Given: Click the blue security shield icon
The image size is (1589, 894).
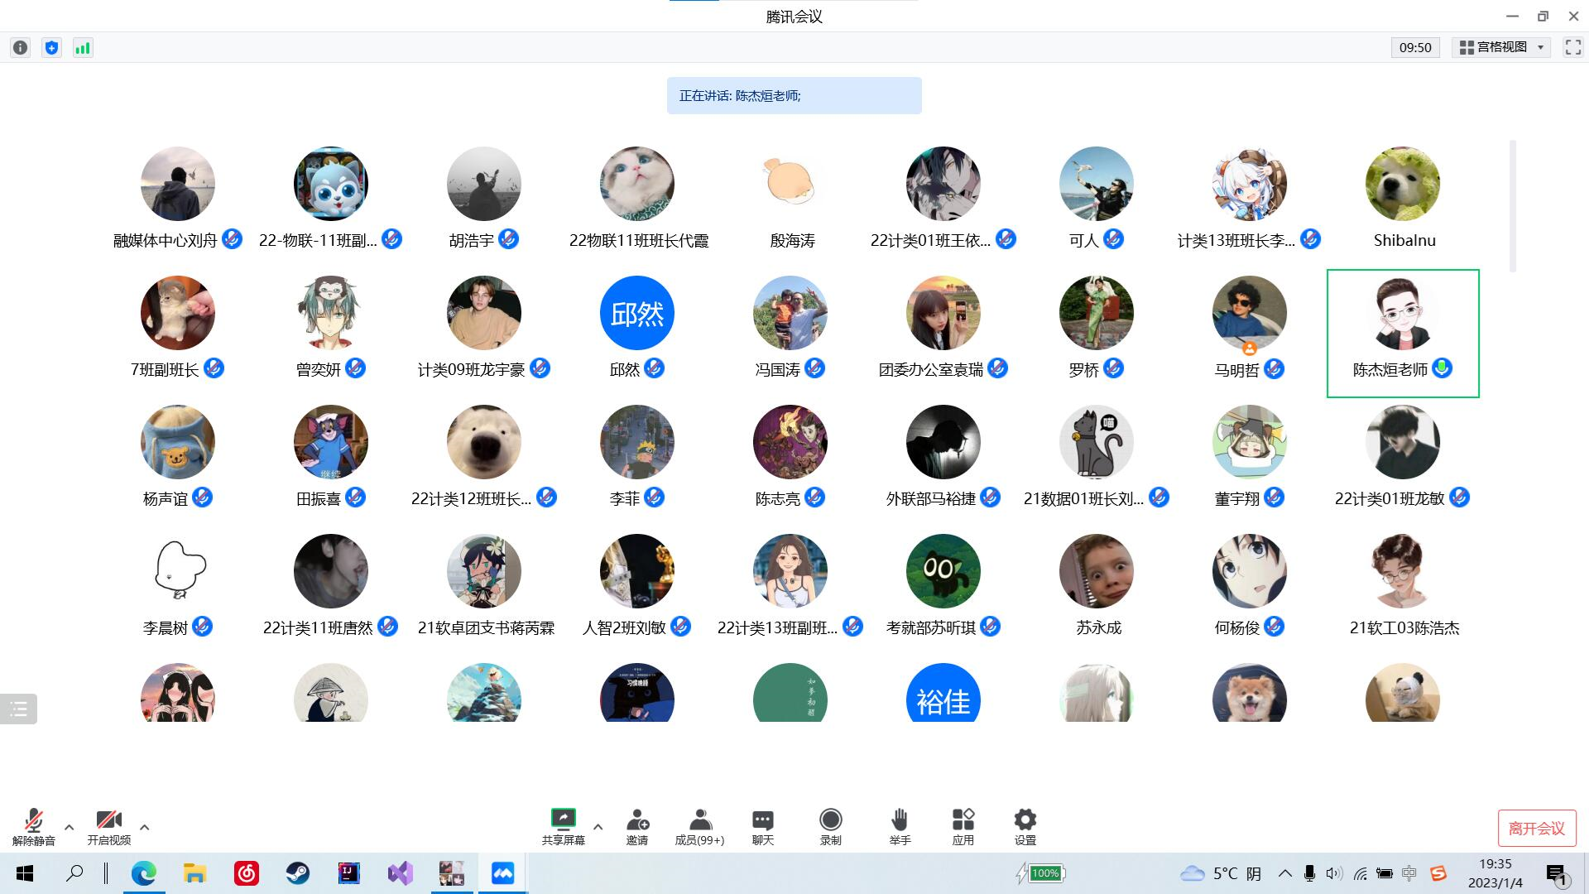Looking at the screenshot, I should coord(51,48).
